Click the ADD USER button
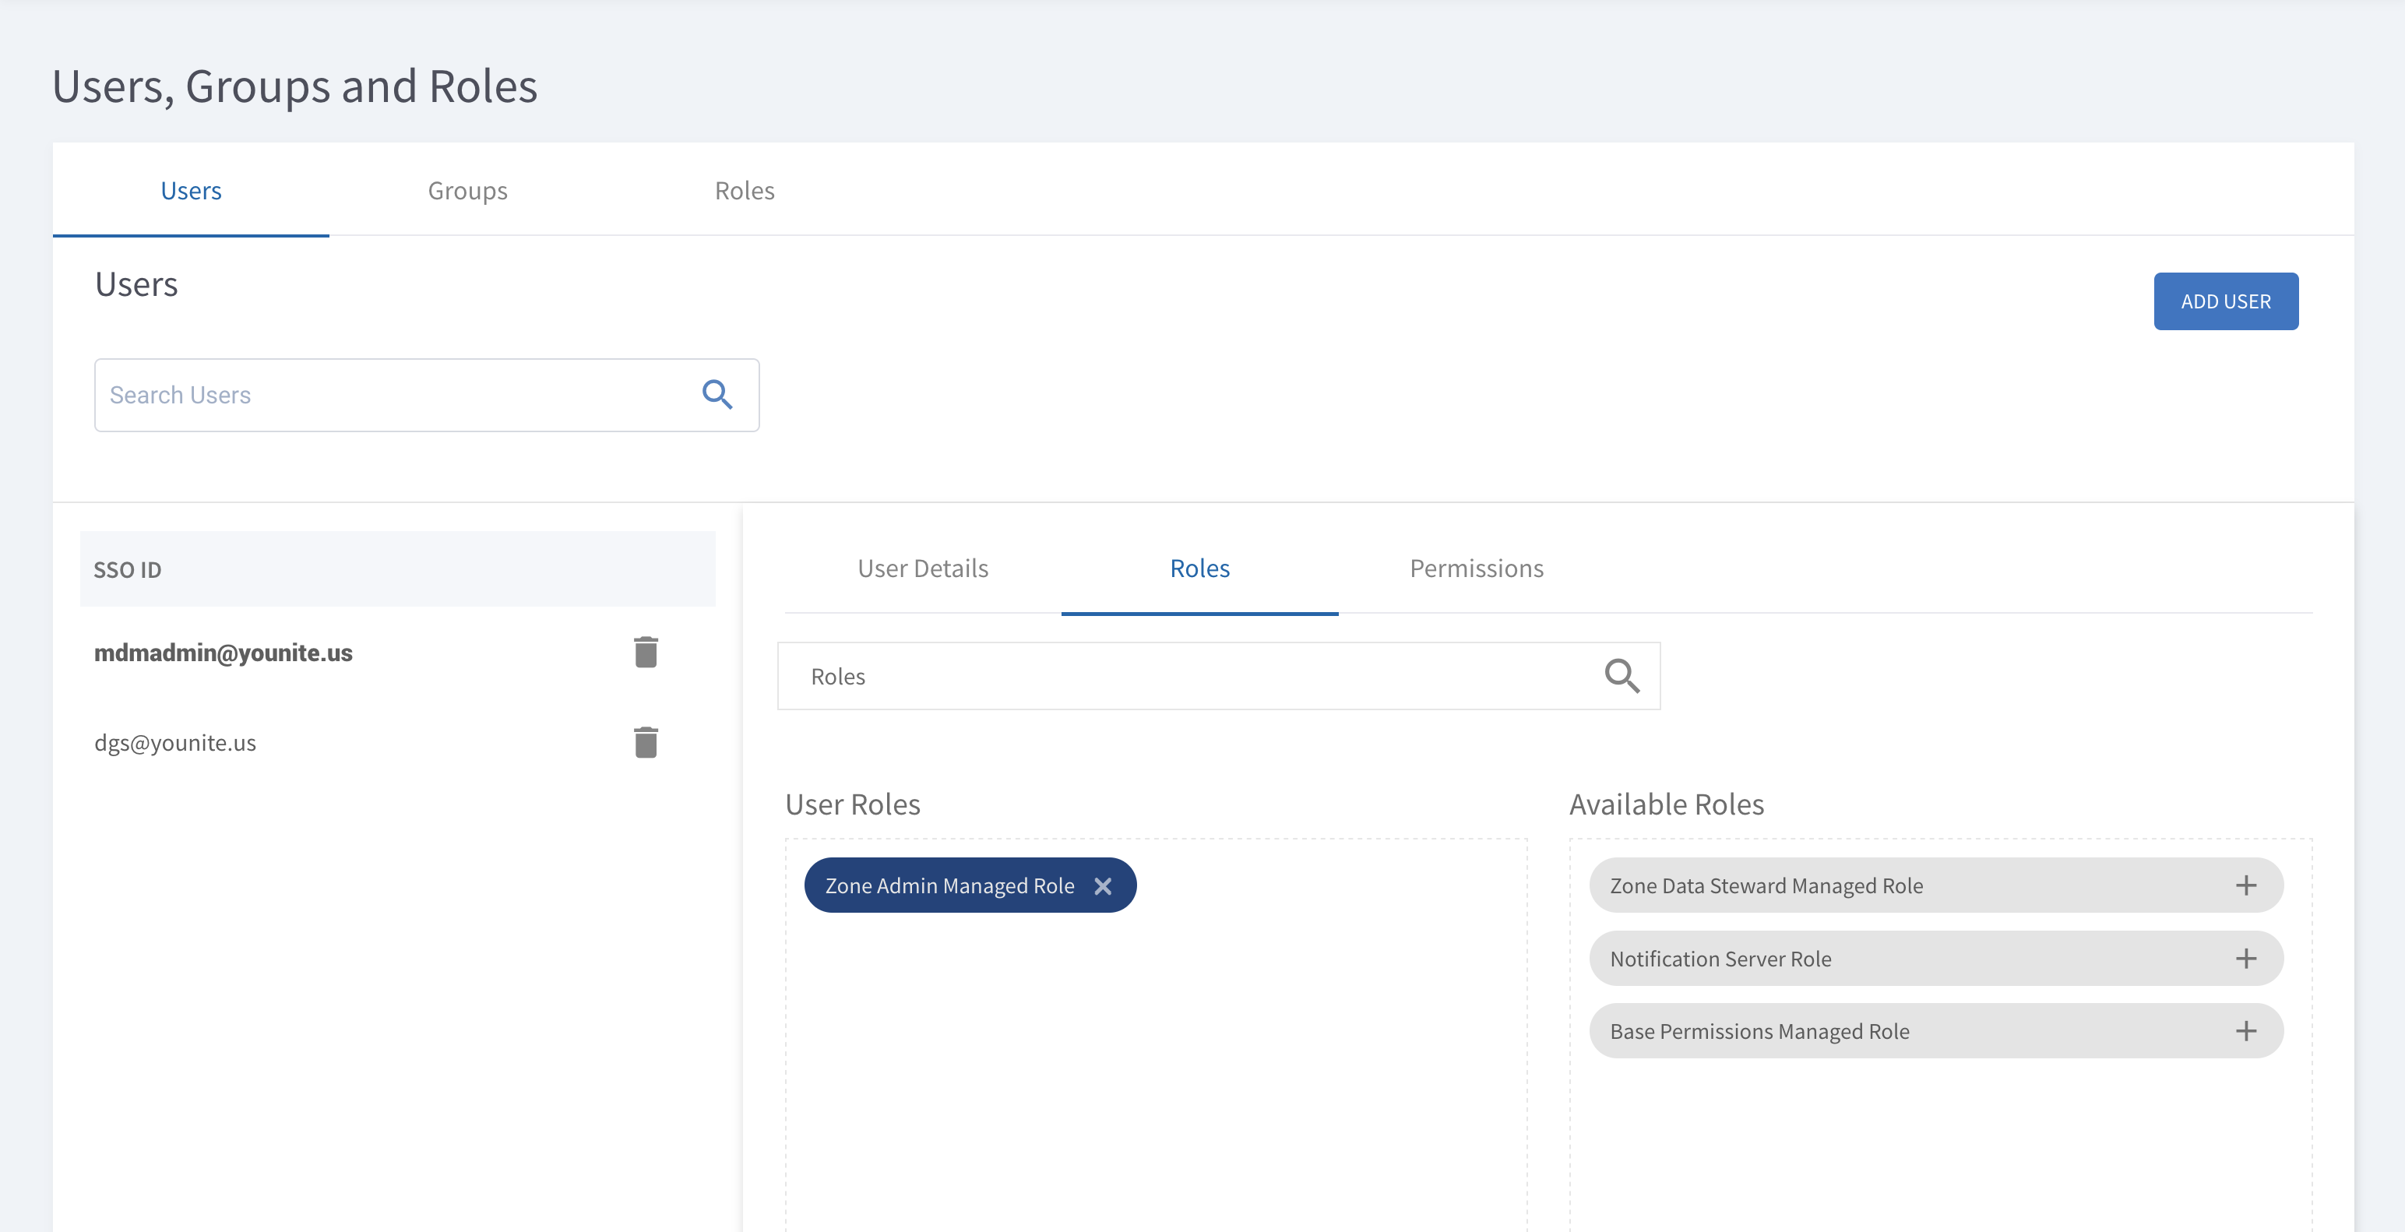Image resolution: width=2405 pixels, height=1232 pixels. [2226, 301]
